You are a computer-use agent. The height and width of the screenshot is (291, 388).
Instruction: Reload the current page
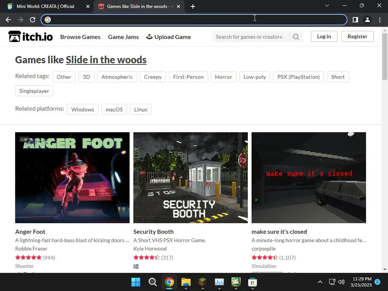coord(33,20)
